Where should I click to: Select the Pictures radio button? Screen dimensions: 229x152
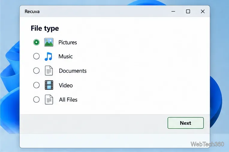(x=36, y=42)
